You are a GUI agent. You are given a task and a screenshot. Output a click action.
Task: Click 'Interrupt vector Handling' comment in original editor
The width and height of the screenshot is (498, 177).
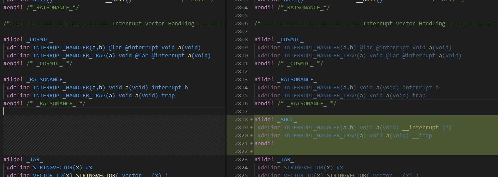point(153,23)
